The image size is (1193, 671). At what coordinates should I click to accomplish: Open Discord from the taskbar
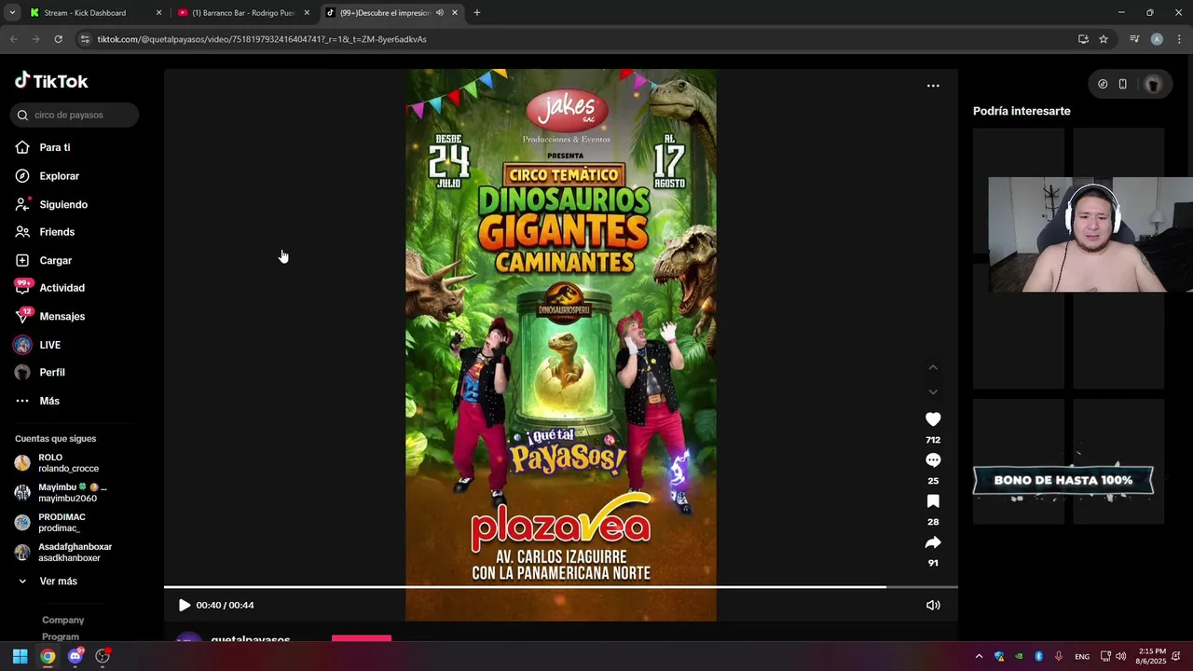pos(75,656)
